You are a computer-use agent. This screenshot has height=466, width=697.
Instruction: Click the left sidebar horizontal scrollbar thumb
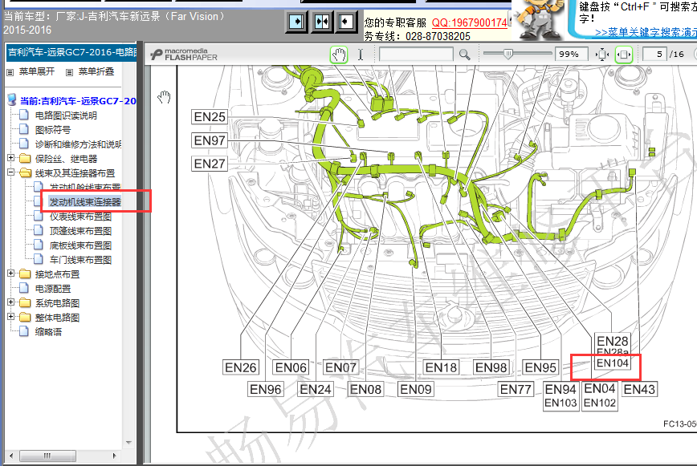pos(47,456)
